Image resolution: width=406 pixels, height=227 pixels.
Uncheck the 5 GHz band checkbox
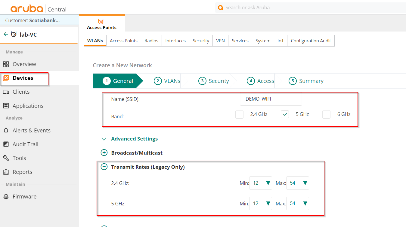pyautogui.click(x=285, y=114)
